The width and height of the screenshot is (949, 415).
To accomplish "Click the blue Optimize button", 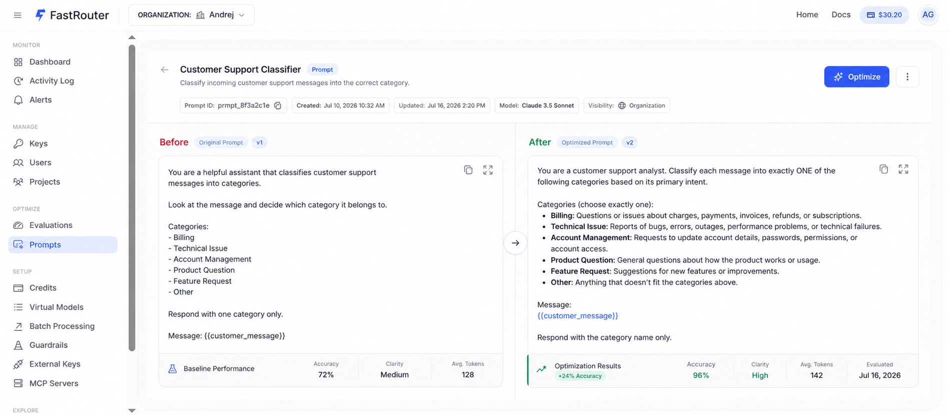I will [856, 77].
